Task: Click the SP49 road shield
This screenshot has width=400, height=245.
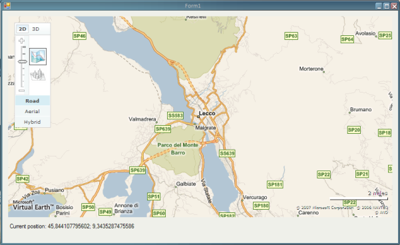Action: point(106,212)
